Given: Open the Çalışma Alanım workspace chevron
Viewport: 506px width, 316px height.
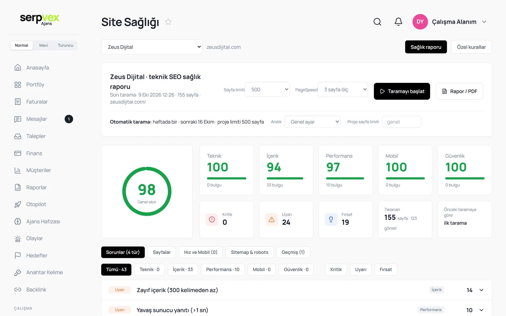Looking at the screenshot, I should [x=484, y=22].
